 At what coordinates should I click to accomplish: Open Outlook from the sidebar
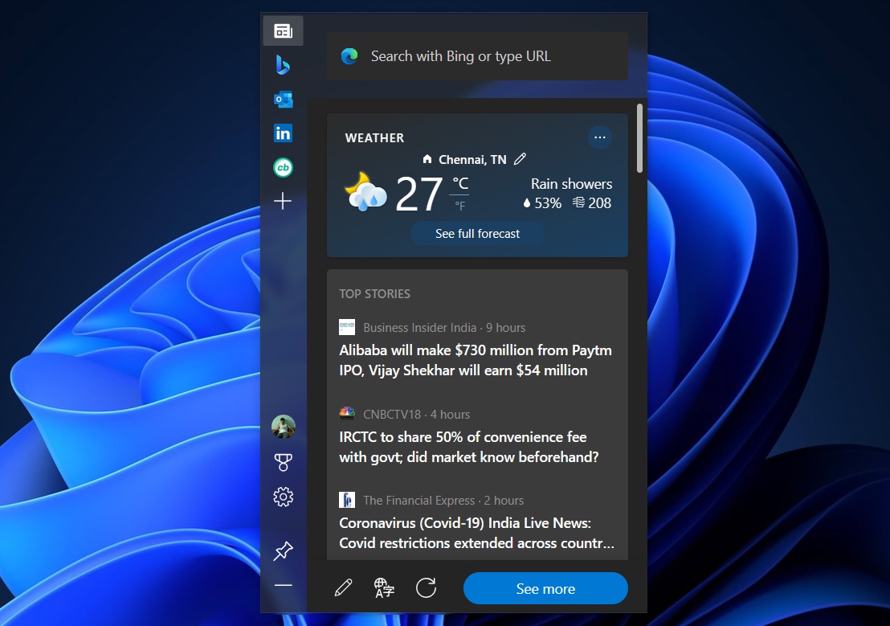(x=283, y=99)
